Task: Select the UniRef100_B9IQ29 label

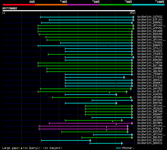Action: [150, 100]
